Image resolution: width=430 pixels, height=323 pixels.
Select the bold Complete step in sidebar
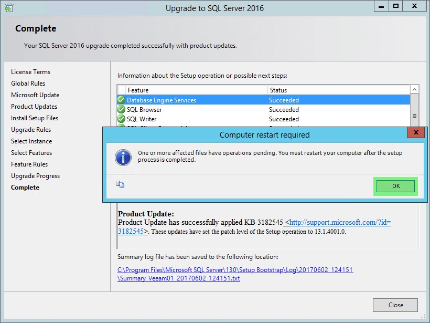(x=25, y=187)
